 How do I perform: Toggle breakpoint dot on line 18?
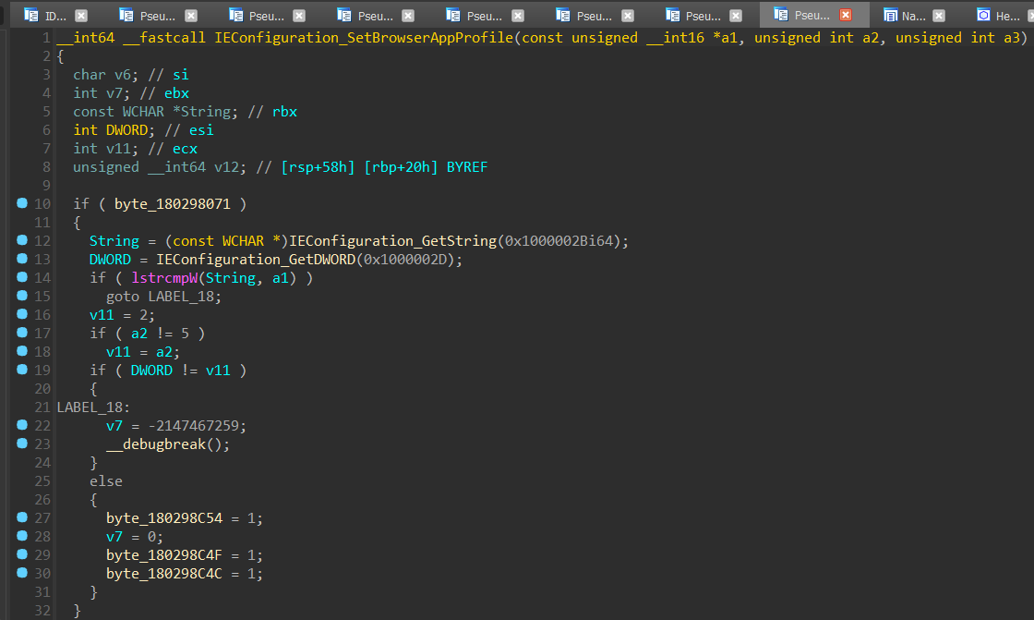22,351
